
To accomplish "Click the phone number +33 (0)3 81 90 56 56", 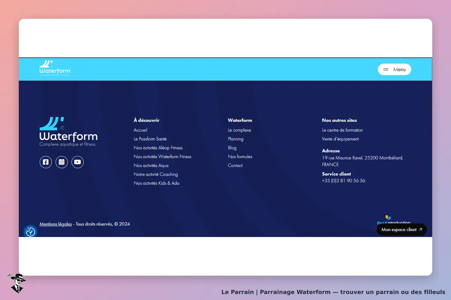I will pos(344,180).
